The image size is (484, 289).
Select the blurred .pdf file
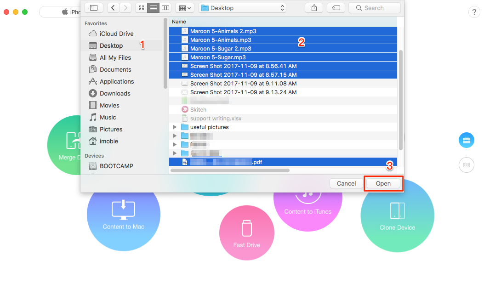(283, 162)
